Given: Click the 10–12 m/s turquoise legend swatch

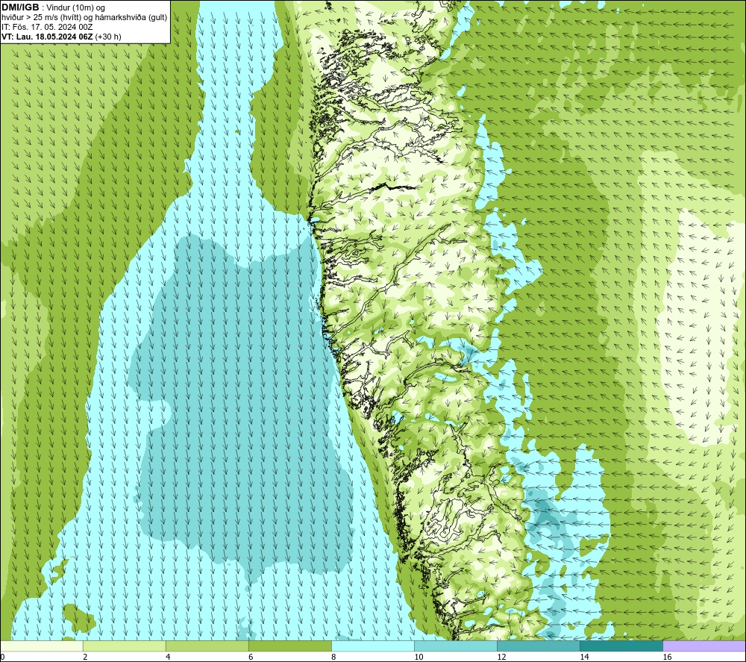Looking at the screenshot, I should [x=456, y=646].
